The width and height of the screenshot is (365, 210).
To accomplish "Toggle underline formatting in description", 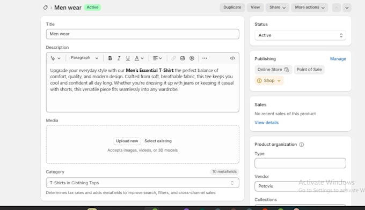I will click(128, 58).
